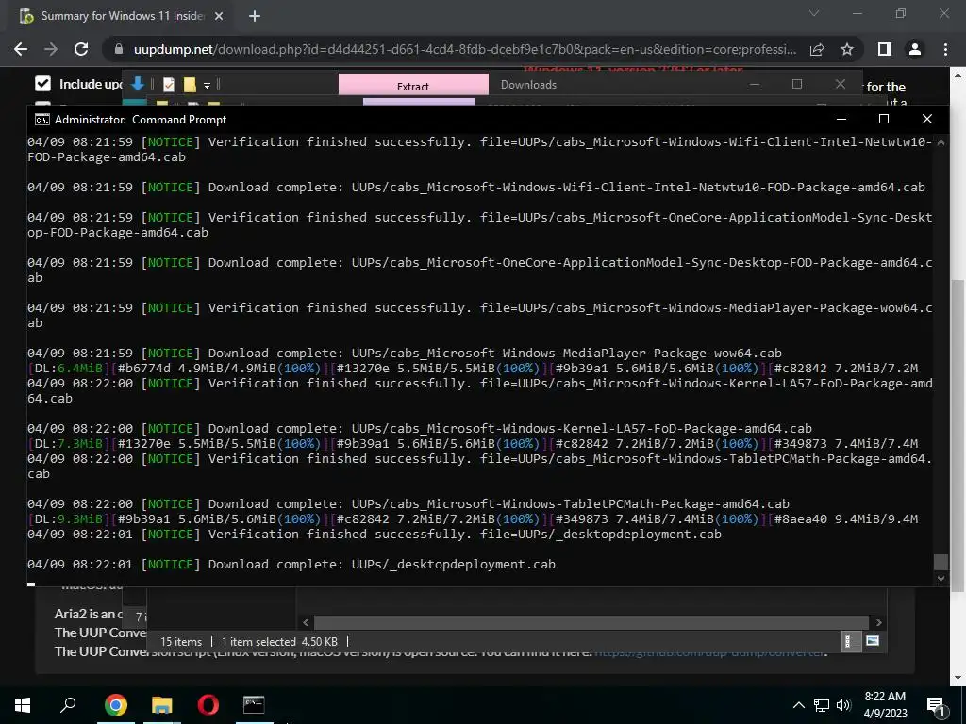Click the Downloads title of File Explorer window
Image resolution: width=966 pixels, height=724 pixels.
pyautogui.click(x=528, y=85)
